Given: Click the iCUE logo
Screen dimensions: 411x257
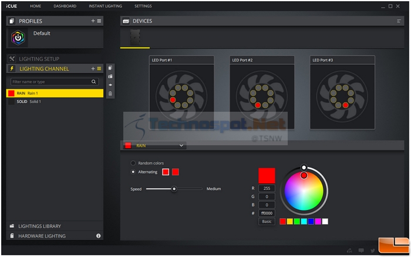Looking at the screenshot, I should (x=12, y=6).
